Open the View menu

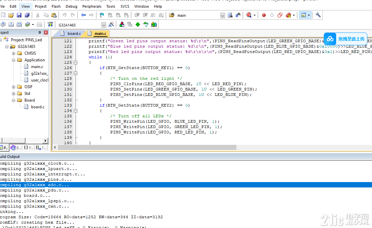point(26,6)
